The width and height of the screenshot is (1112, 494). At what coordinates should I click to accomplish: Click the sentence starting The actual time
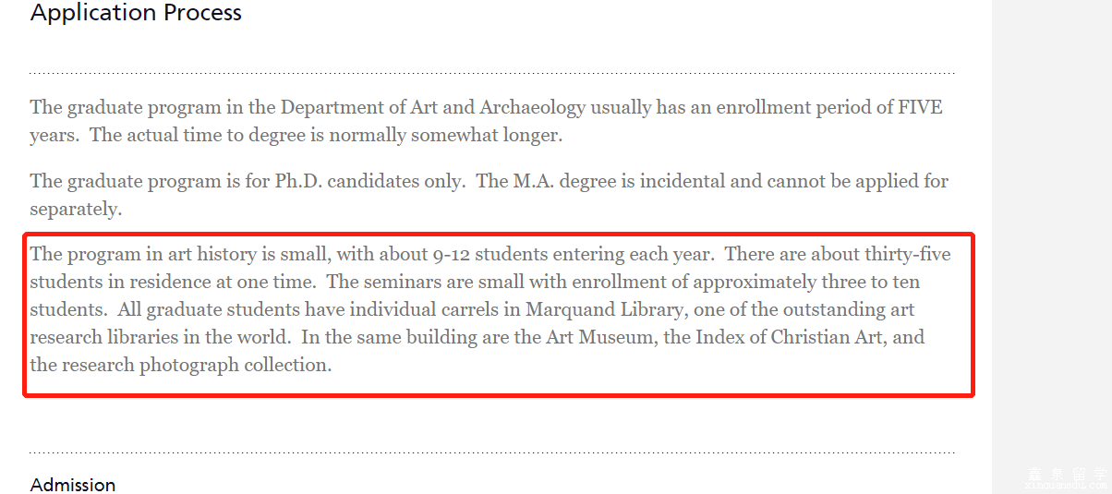(325, 135)
